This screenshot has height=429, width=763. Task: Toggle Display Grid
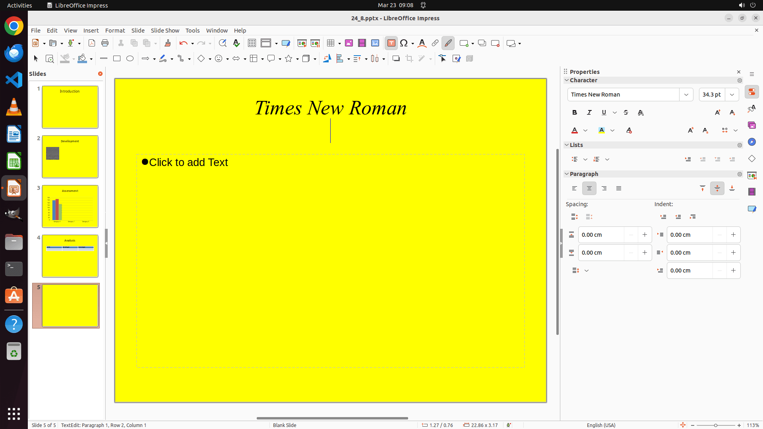coord(252,43)
